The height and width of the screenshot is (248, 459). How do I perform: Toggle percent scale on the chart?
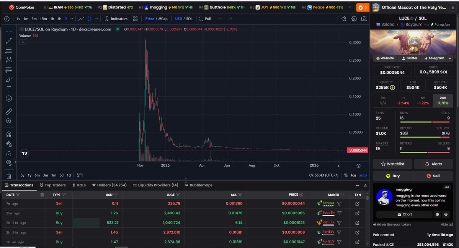(x=346, y=175)
